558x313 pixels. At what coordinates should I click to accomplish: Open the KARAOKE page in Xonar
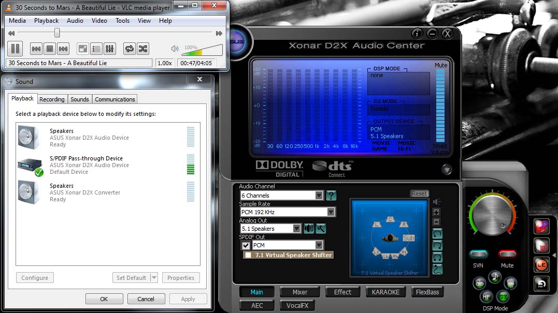[x=386, y=292]
